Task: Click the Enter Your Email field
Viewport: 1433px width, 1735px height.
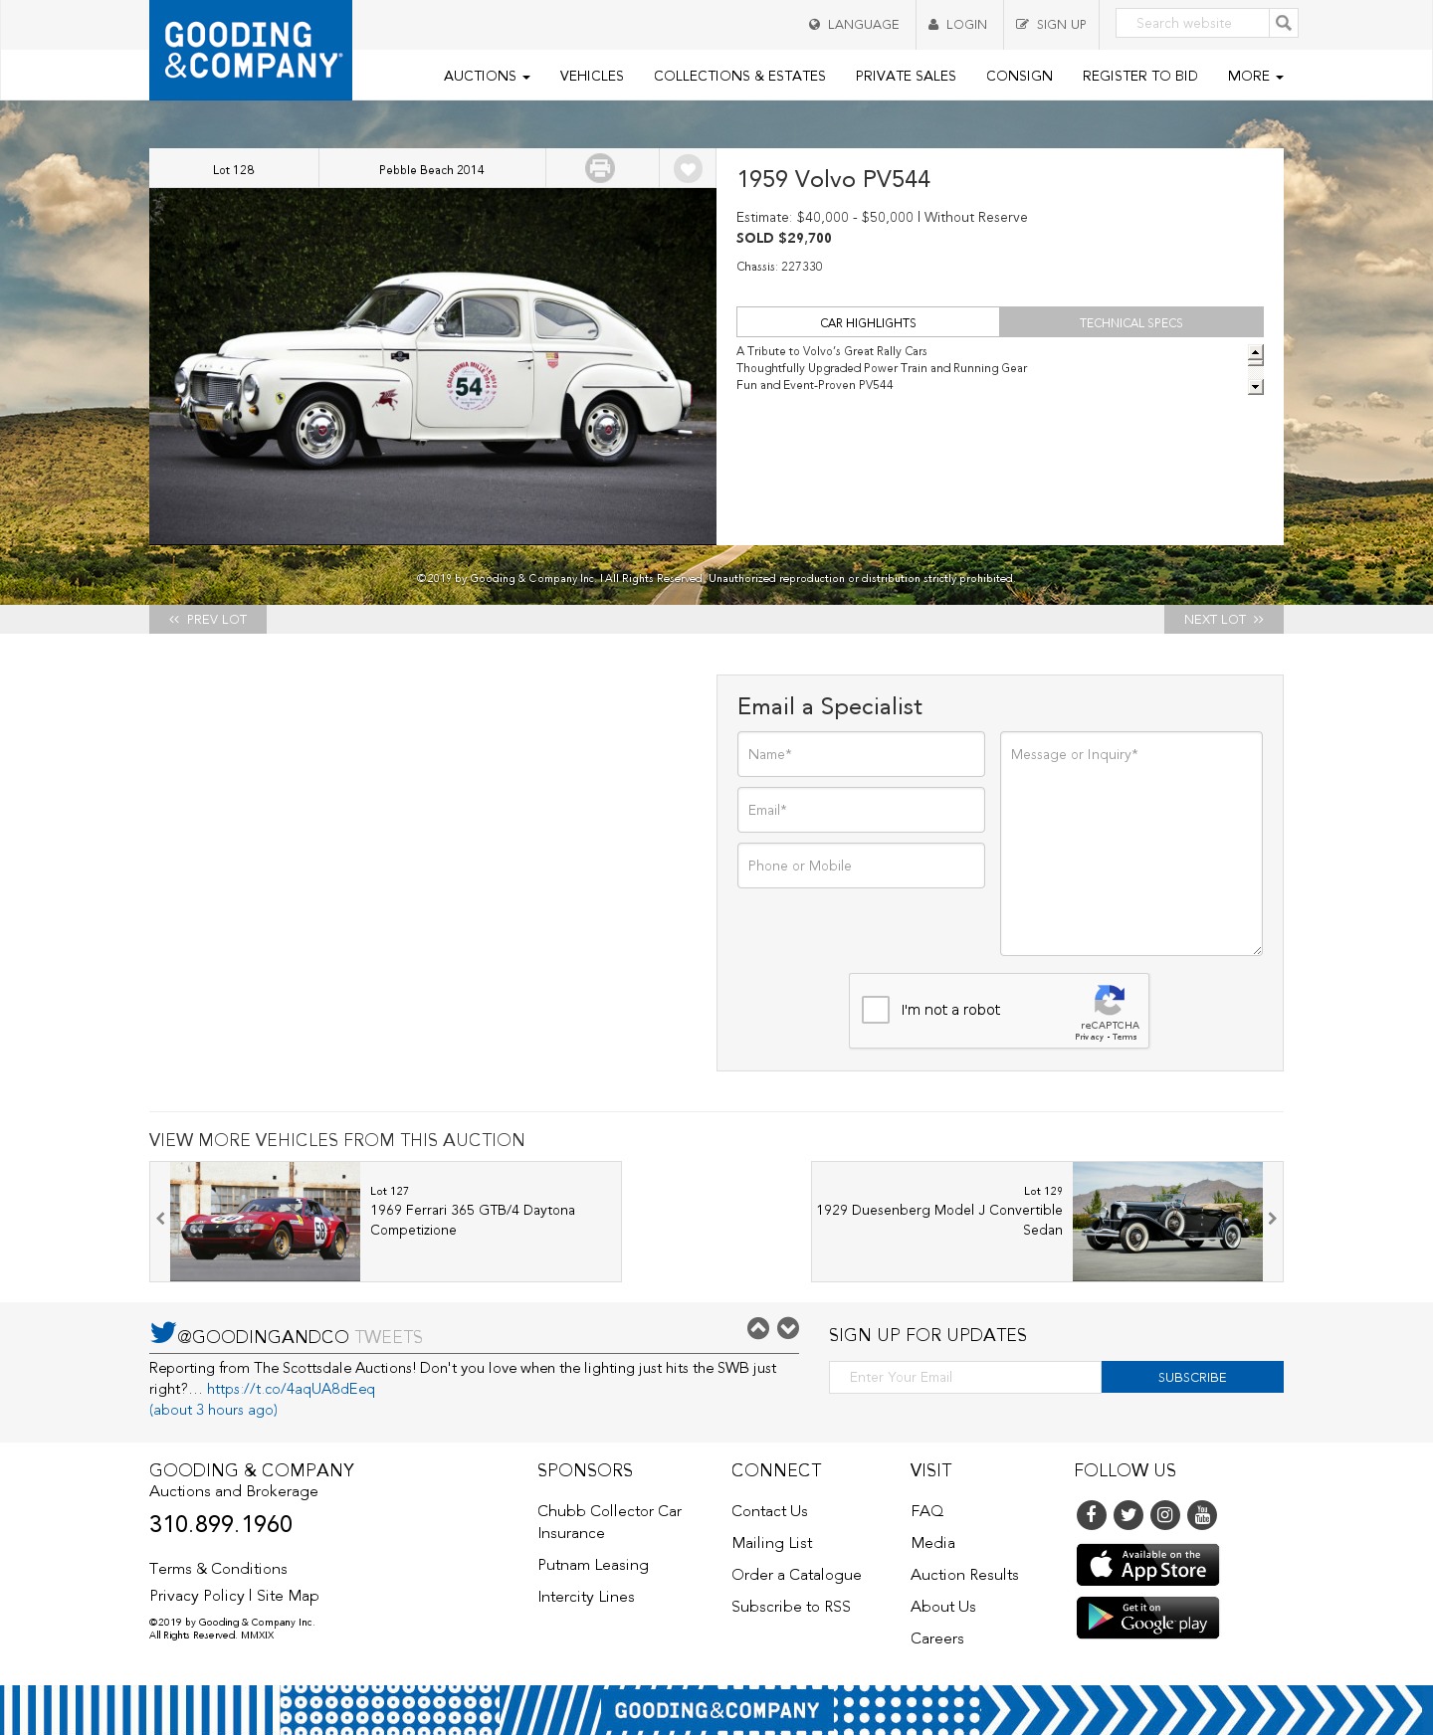Action: (965, 1377)
